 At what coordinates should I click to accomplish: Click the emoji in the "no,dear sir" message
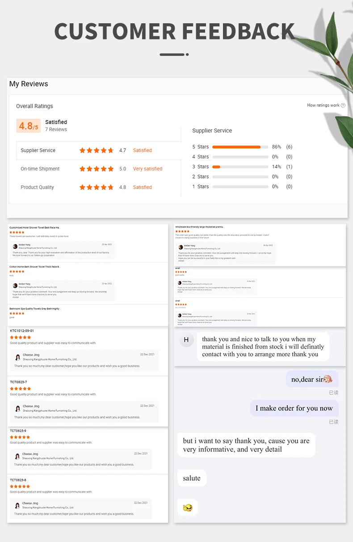pyautogui.click(x=328, y=379)
